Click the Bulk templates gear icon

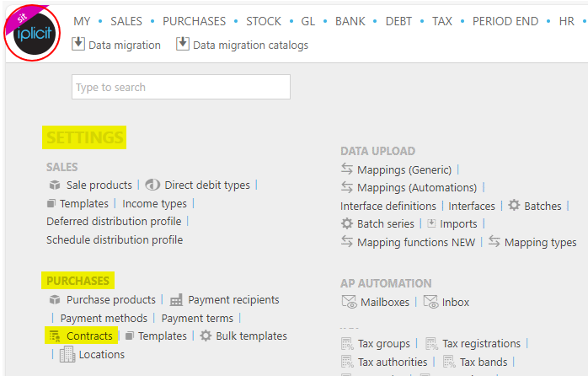pyautogui.click(x=206, y=336)
